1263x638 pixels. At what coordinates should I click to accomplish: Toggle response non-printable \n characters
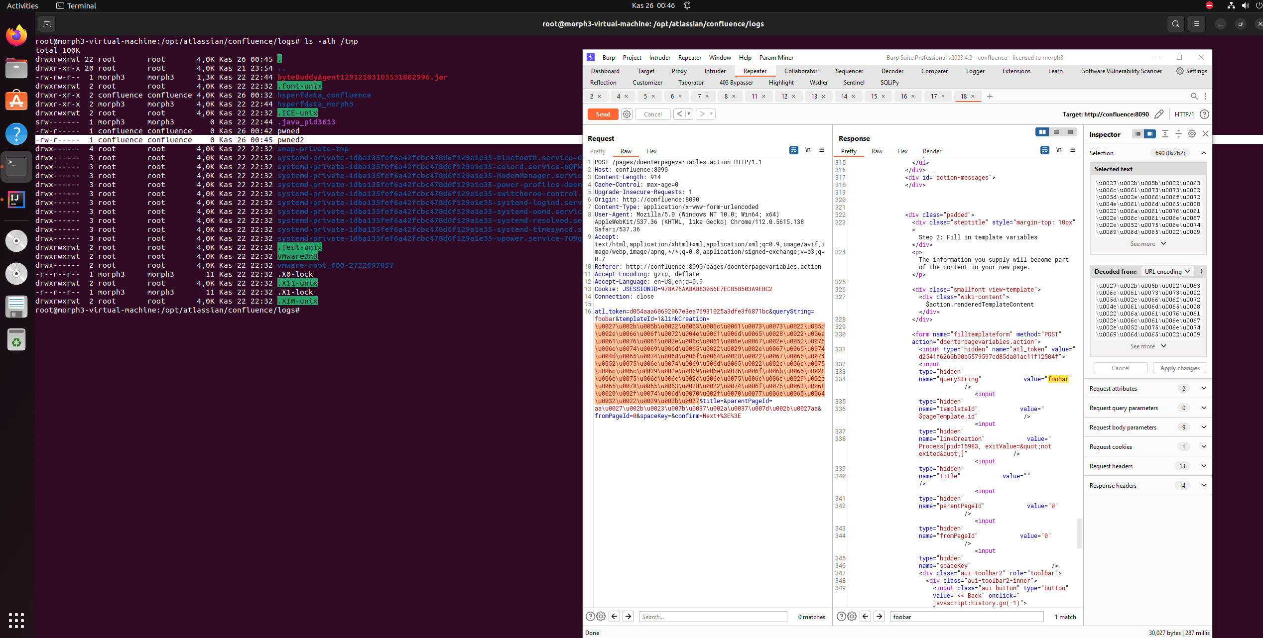click(x=1059, y=150)
